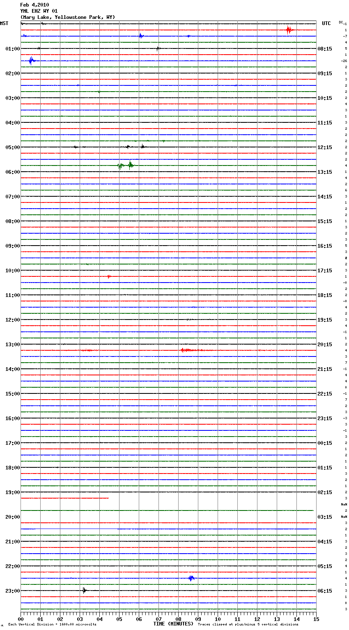The image size is (349, 630).
Task: Click the blue event on the 01:30 MST trace
Action: point(31,61)
